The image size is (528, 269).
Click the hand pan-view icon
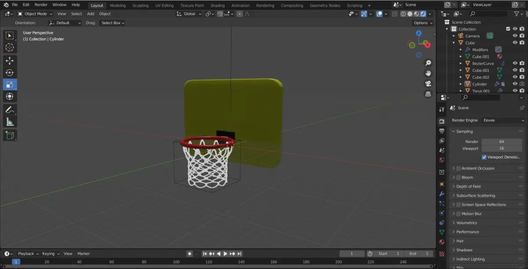pyautogui.click(x=428, y=74)
